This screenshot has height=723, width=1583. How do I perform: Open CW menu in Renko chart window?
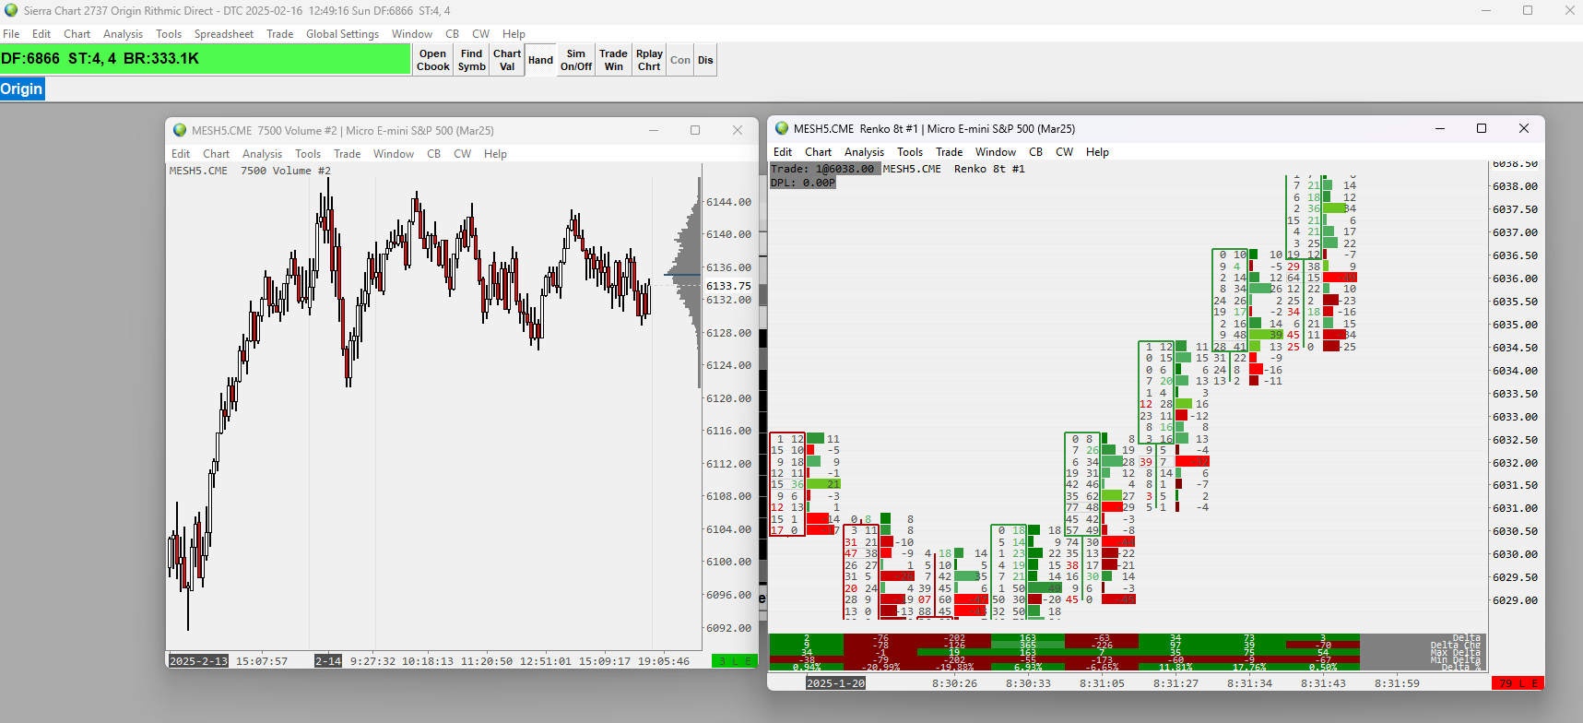1064,152
